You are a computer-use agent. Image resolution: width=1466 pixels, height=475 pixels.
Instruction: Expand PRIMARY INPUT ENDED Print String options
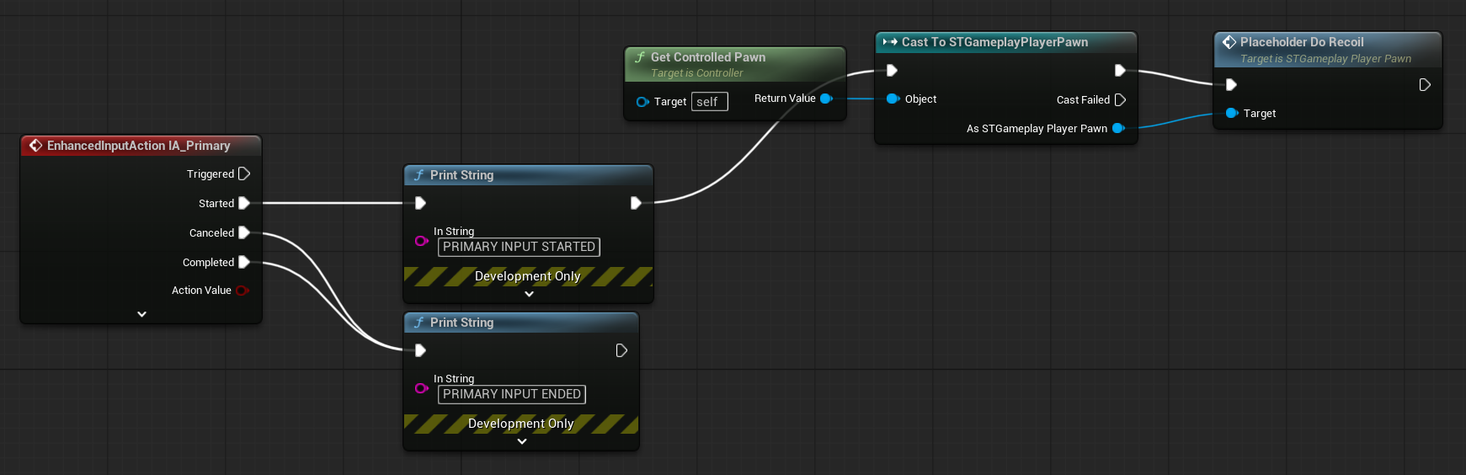(x=522, y=441)
